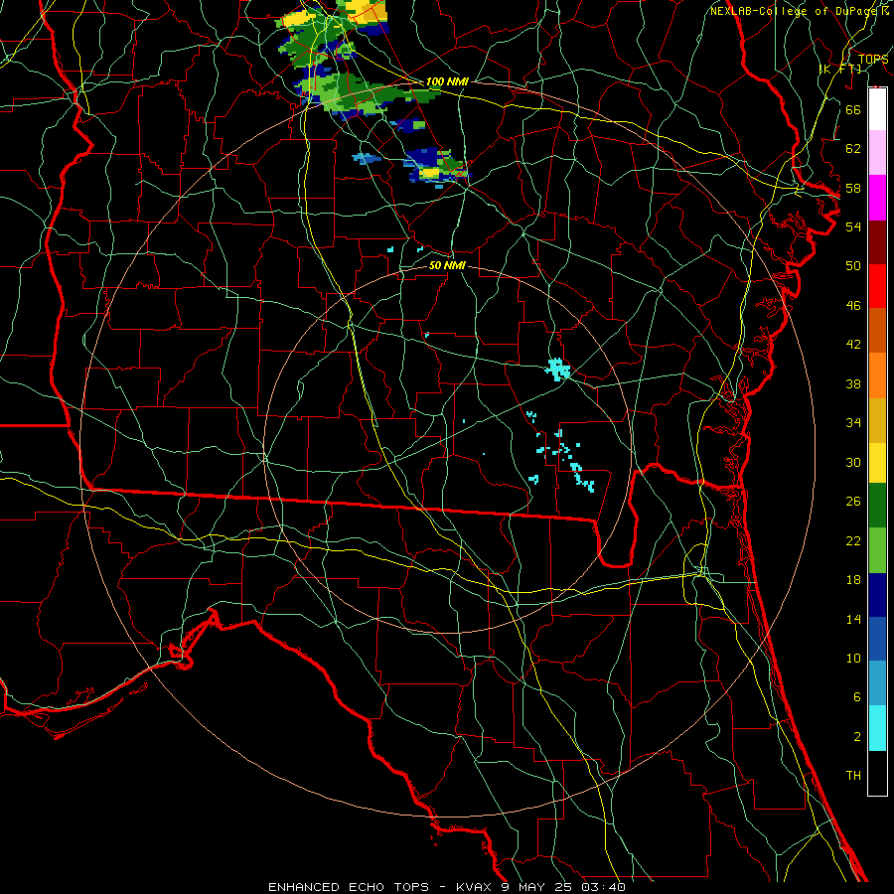Image resolution: width=894 pixels, height=894 pixels.
Task: Click the gold legend swatch
Action: click(877, 420)
